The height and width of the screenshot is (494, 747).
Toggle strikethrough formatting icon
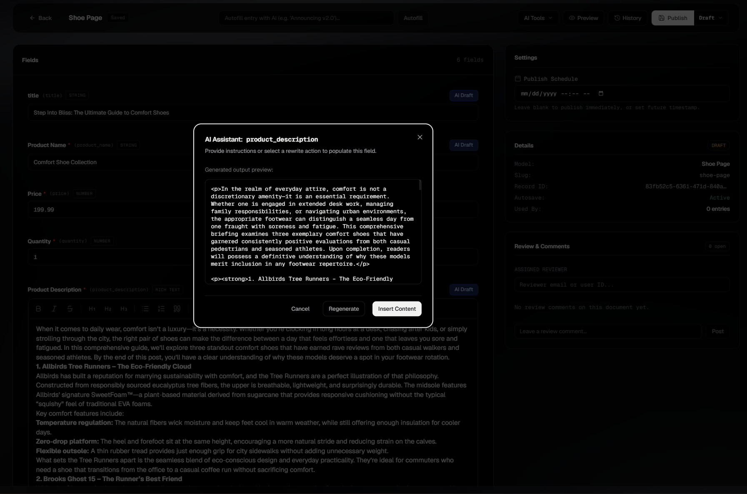point(70,309)
